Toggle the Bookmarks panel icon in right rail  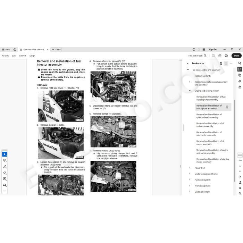240,69
